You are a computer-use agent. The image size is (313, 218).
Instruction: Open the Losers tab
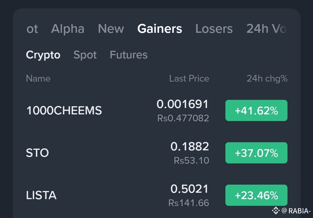[x=214, y=29]
